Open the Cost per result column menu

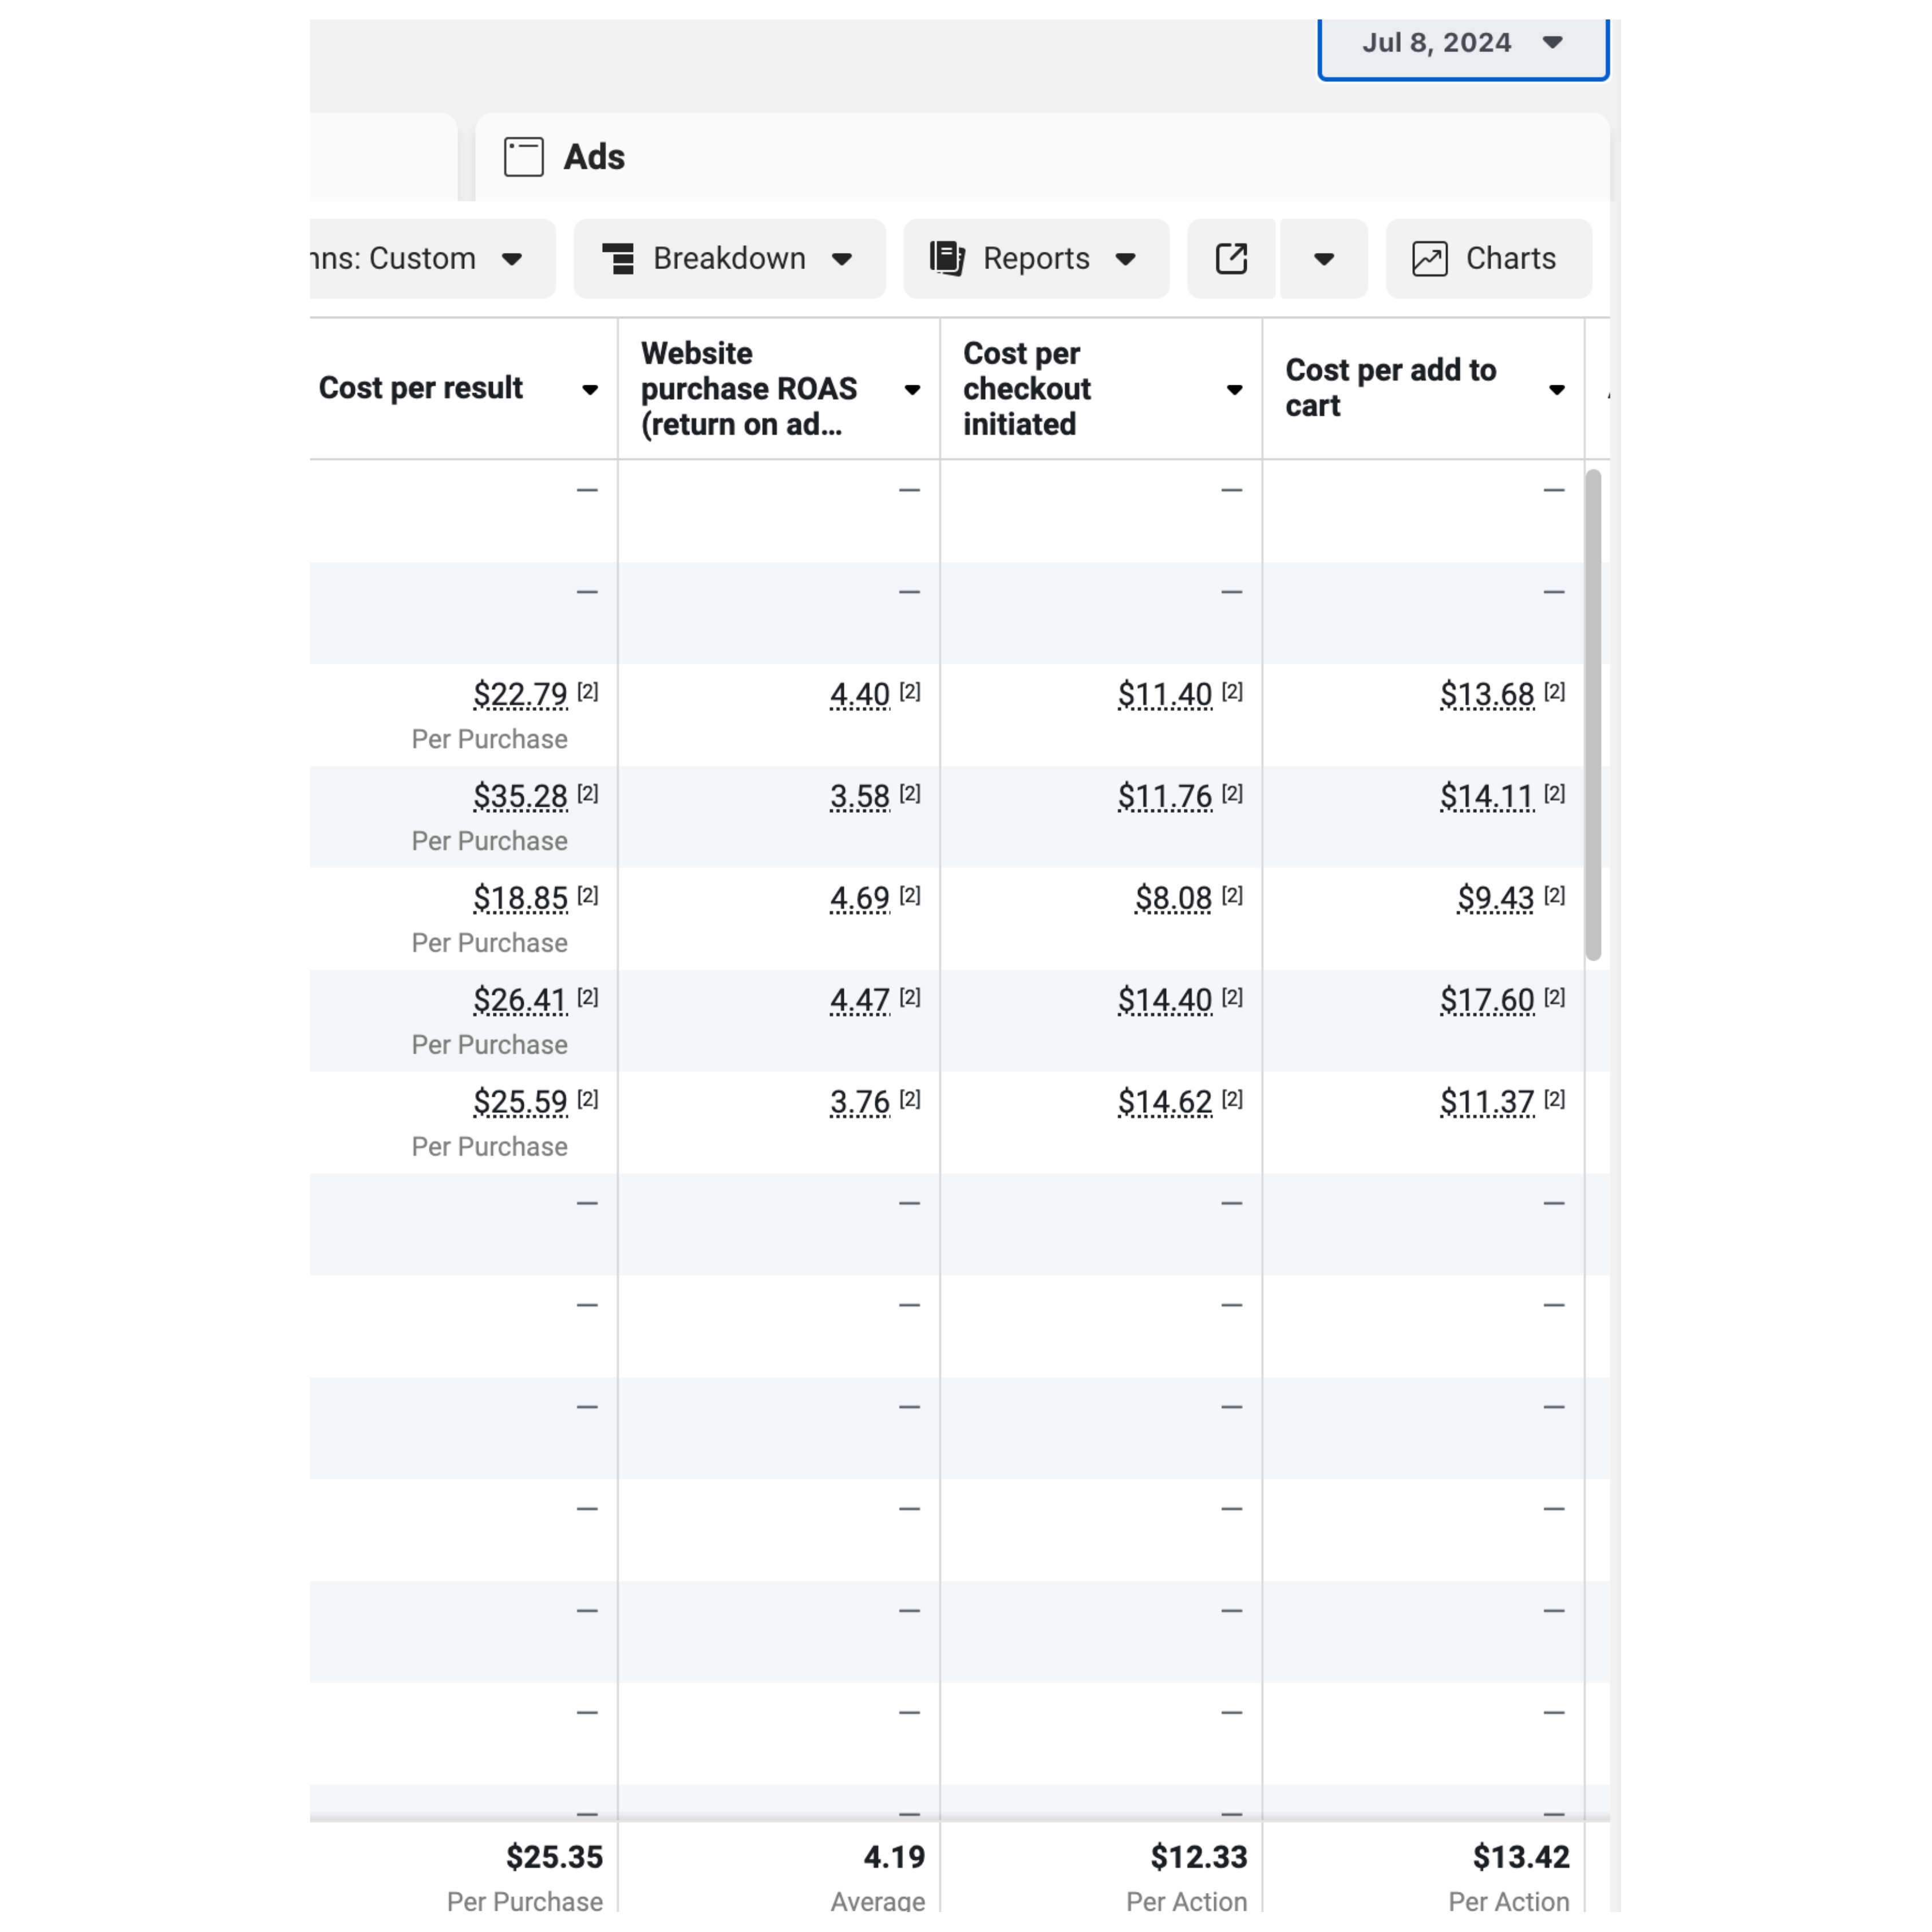(x=590, y=390)
